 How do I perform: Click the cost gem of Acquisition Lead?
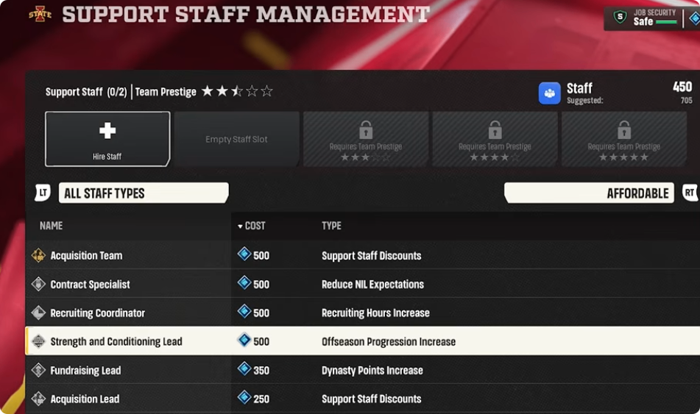pyautogui.click(x=244, y=397)
